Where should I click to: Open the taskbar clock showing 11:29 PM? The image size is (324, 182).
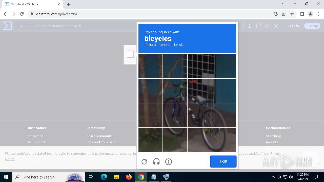tap(302, 177)
